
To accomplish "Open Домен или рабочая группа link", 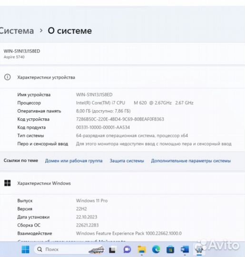I will click(x=74, y=161).
